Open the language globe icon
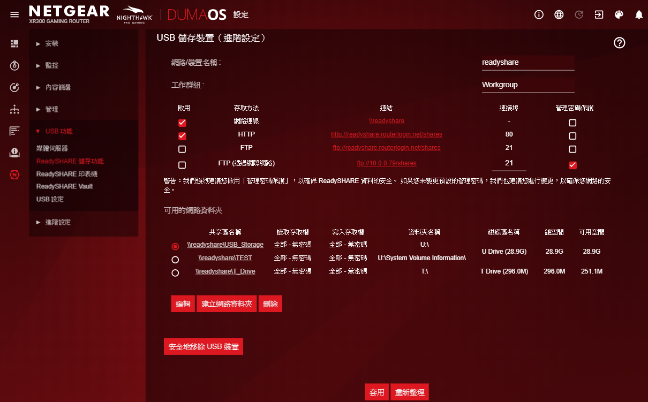The height and width of the screenshot is (402, 648). [x=559, y=14]
